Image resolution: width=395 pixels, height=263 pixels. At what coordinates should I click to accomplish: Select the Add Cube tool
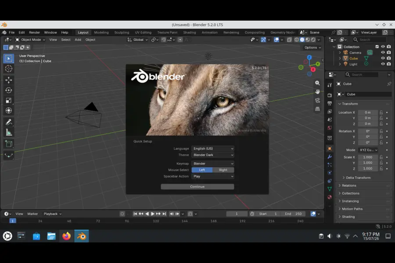(9, 144)
